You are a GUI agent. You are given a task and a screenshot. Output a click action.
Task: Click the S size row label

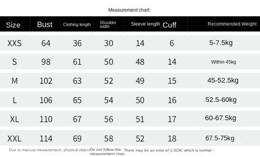tap(14, 62)
